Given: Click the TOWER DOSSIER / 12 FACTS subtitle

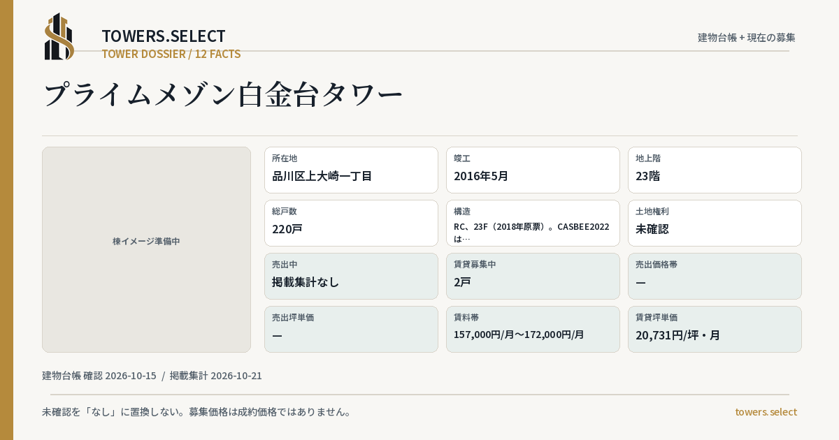Looking at the screenshot, I should pos(171,54).
